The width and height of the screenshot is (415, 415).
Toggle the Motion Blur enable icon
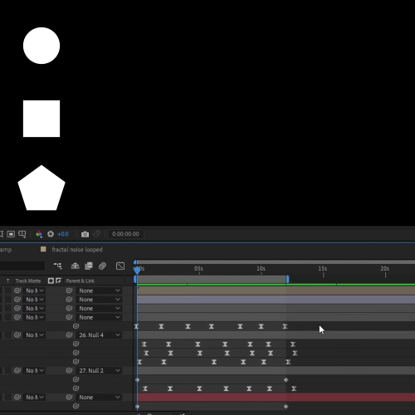[102, 266]
